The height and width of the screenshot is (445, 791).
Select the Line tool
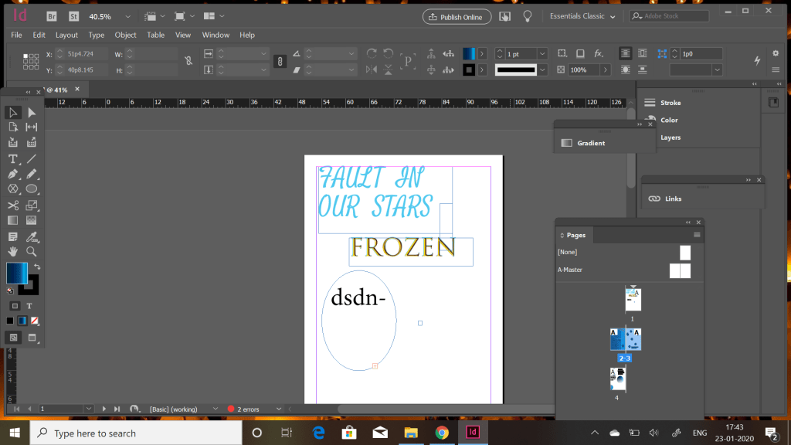[32, 158]
